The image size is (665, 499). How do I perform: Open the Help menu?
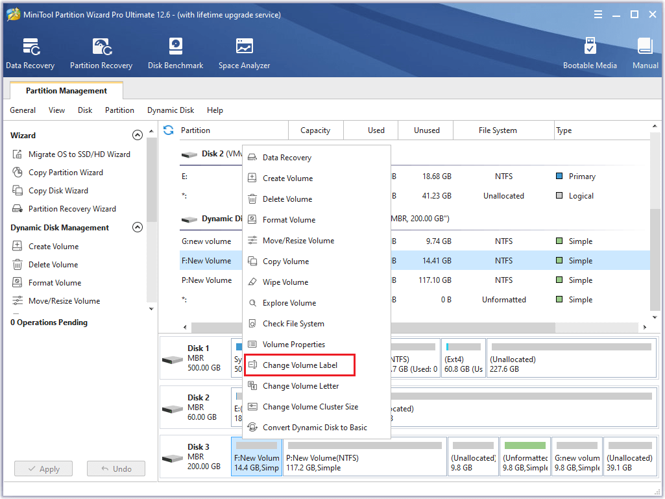[215, 110]
